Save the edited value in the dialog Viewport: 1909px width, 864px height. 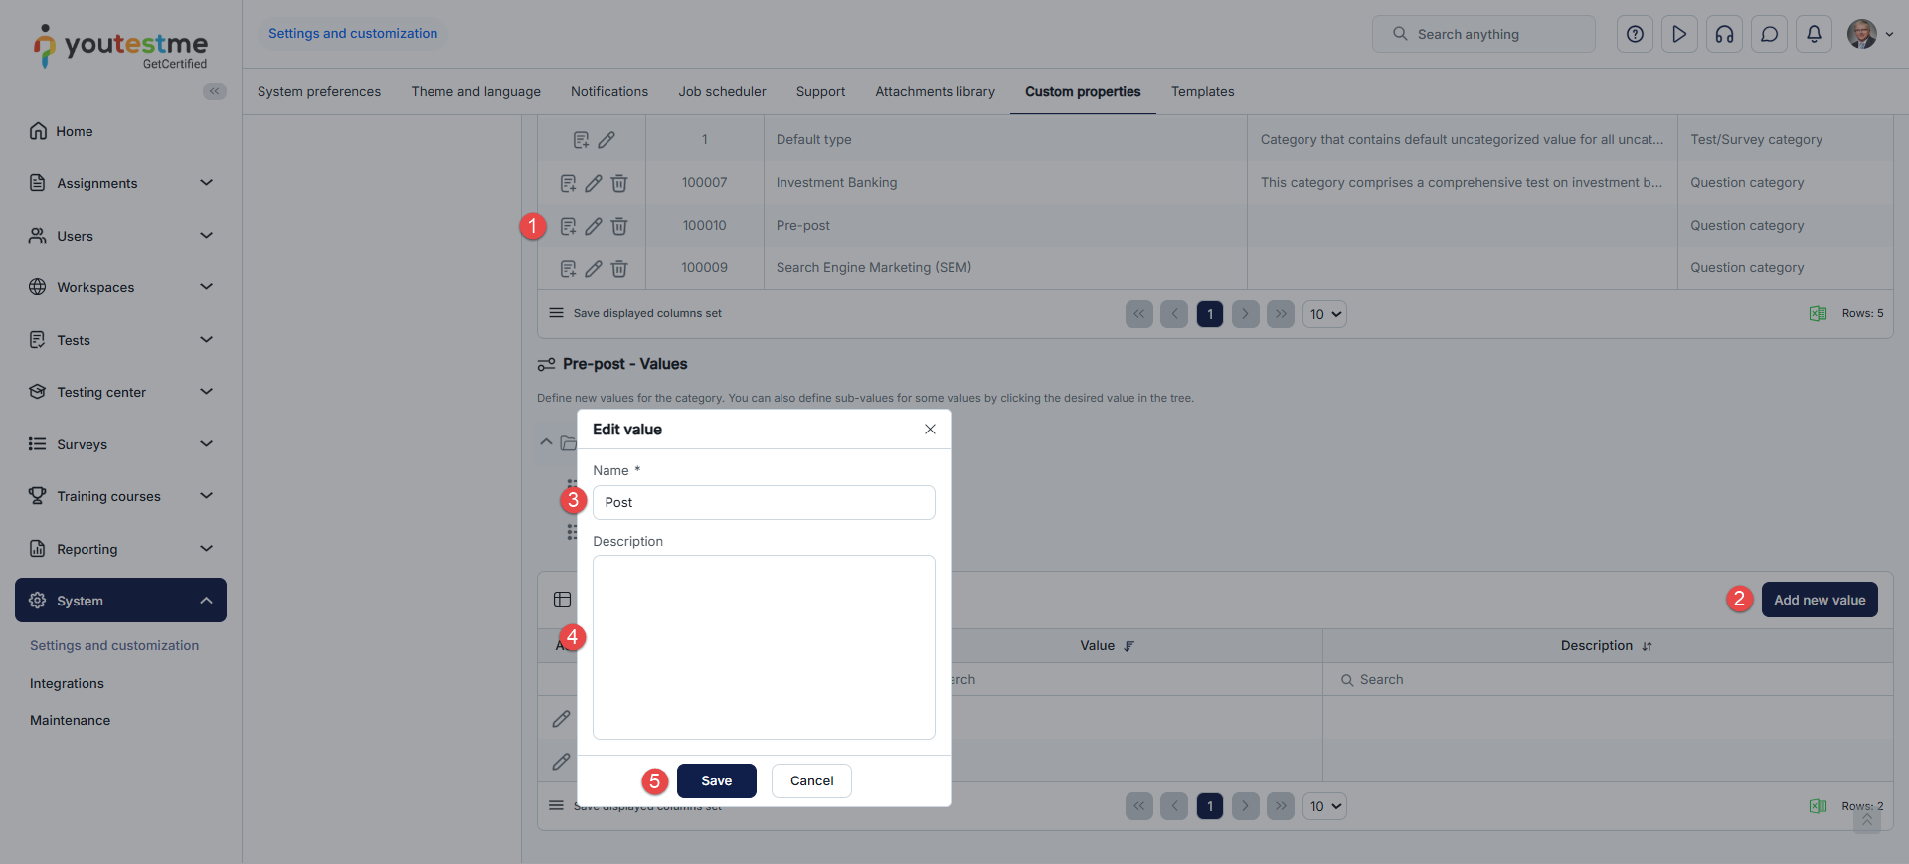tap(717, 780)
